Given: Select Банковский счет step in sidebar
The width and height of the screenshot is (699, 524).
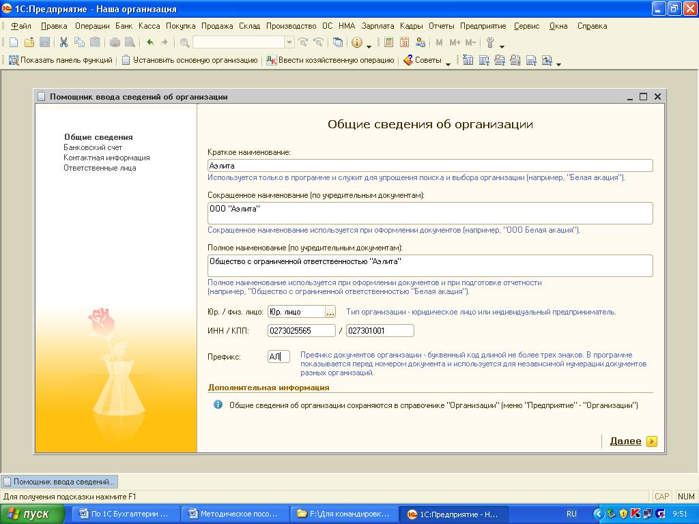Looking at the screenshot, I should [x=93, y=147].
